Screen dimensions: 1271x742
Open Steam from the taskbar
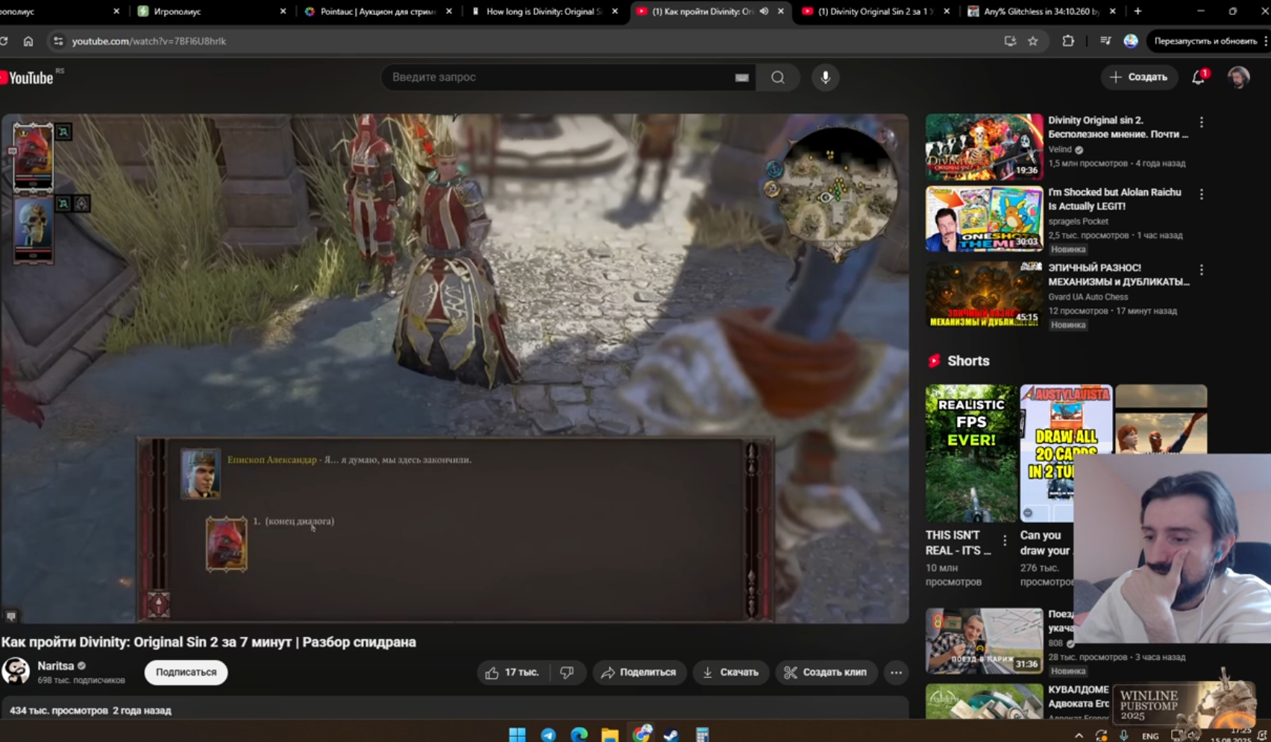[671, 735]
